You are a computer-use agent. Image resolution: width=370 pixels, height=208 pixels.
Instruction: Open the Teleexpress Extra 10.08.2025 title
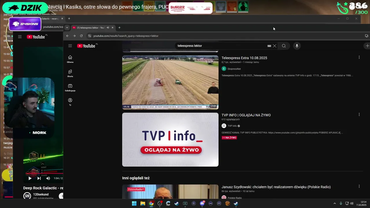(244, 58)
